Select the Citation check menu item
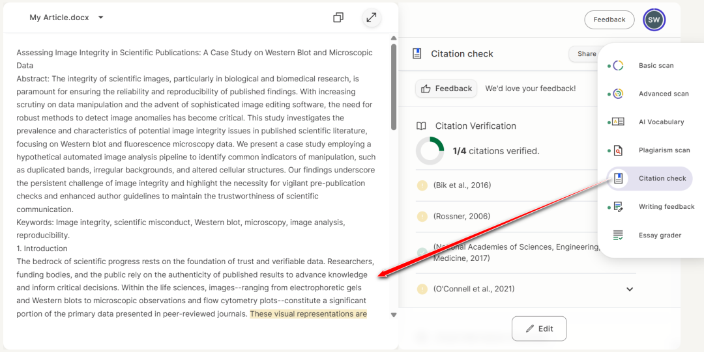Viewport: 704px width, 352px height. (x=662, y=178)
